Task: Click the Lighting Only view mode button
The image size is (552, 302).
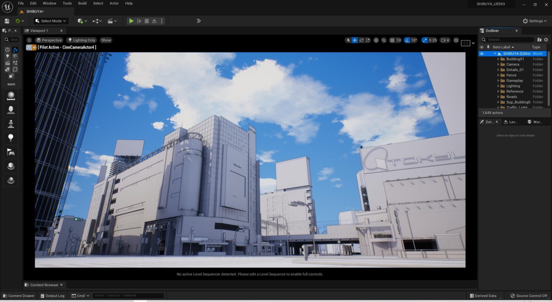Action: coord(81,40)
